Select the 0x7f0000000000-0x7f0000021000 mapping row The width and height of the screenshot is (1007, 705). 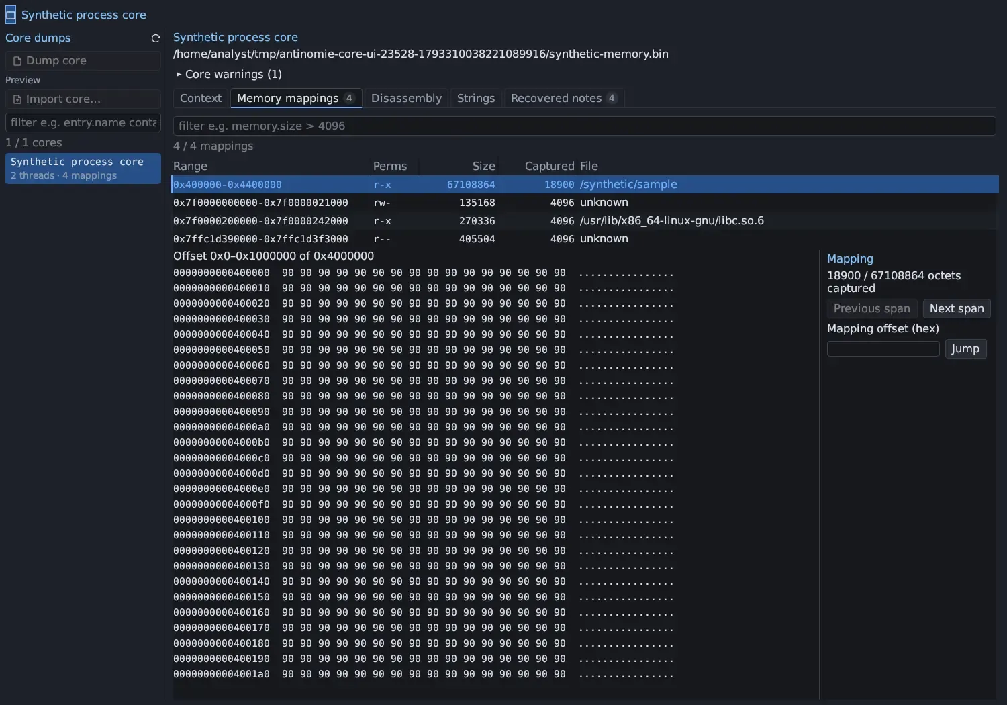pos(585,203)
